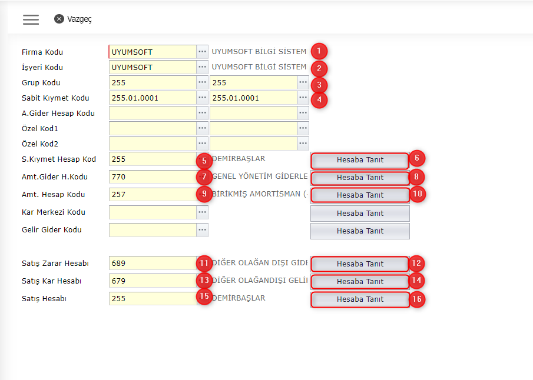Open lookup for second Özel Kod1 field
Screen dimensions: 533x380
tap(303, 128)
